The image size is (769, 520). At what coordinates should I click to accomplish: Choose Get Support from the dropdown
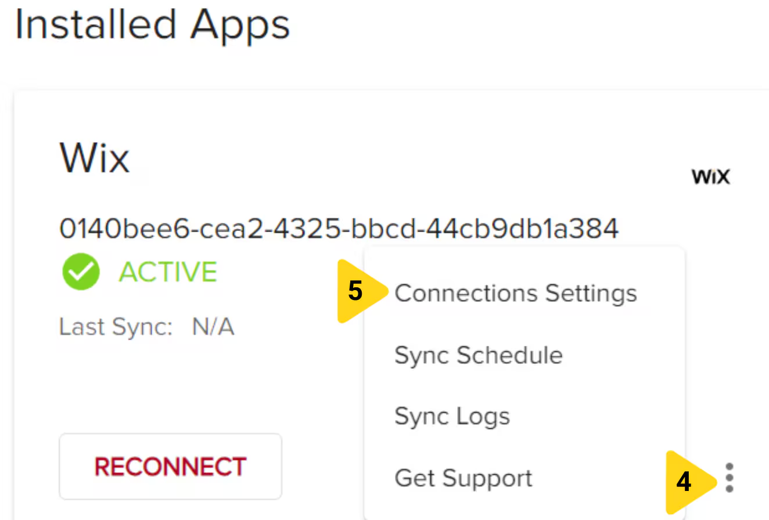click(463, 478)
